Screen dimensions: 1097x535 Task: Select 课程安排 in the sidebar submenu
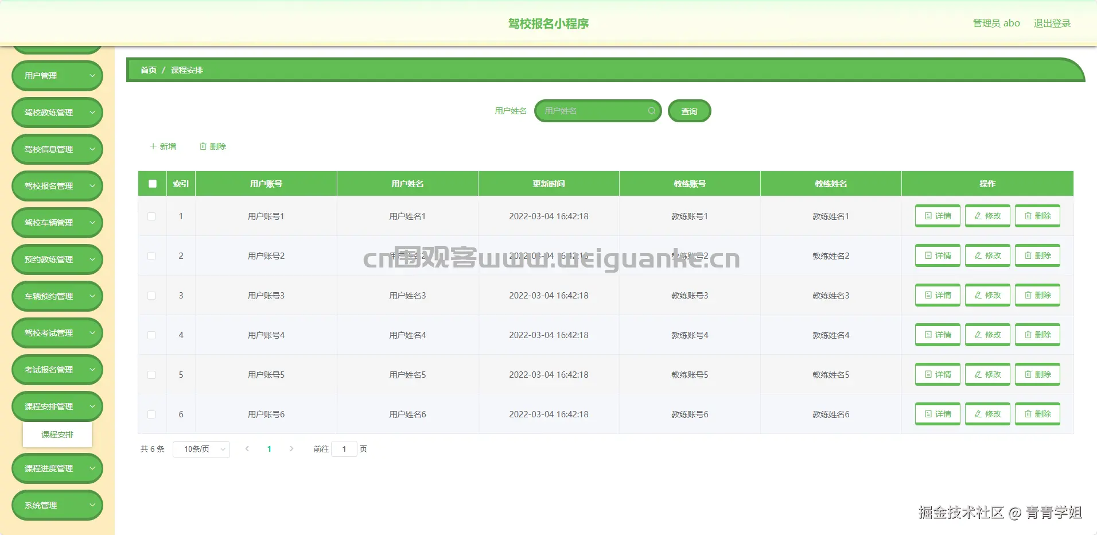pos(57,435)
